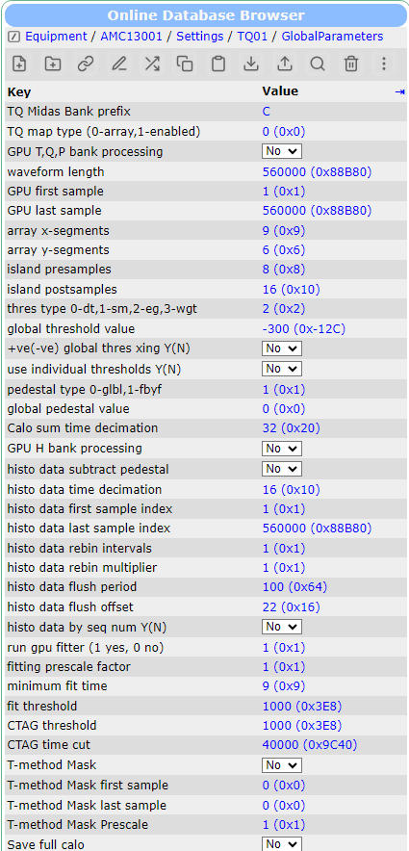This screenshot has width=409, height=851.
Task: Click the reorder shuffle icon
Action: (152, 64)
